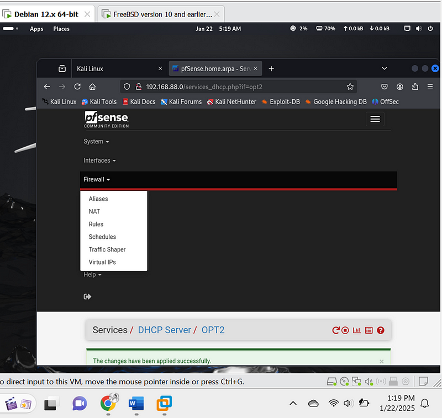442x418 pixels.
Task: Open DHCP status graph icon
Action: coord(356,330)
